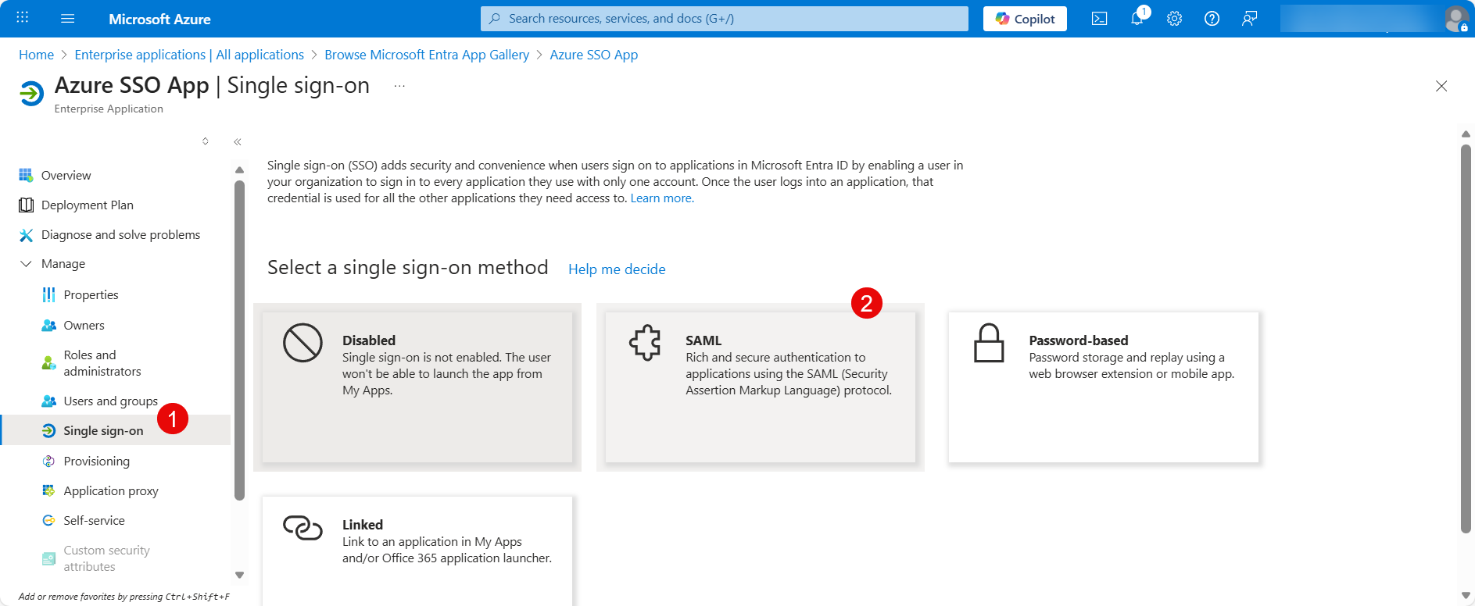The height and width of the screenshot is (606, 1475).
Task: Open the Azure portal app launcher grid
Action: (x=23, y=18)
